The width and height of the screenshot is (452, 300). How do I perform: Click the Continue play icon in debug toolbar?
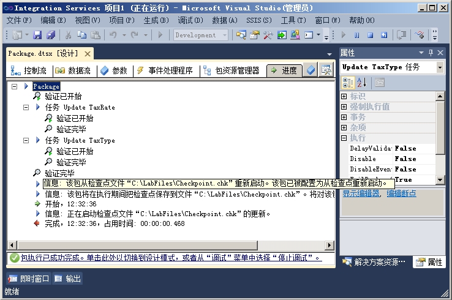(x=344, y=35)
